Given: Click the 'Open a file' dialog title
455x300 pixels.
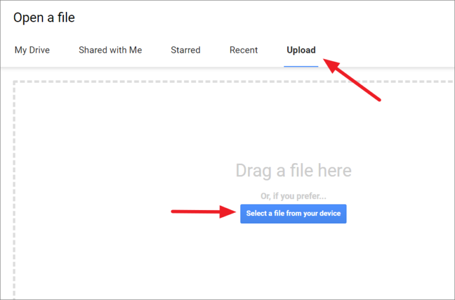Looking at the screenshot, I should [44, 17].
